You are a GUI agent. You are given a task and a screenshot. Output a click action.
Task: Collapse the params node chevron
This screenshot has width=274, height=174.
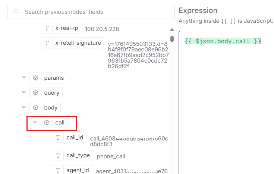tap(24, 77)
